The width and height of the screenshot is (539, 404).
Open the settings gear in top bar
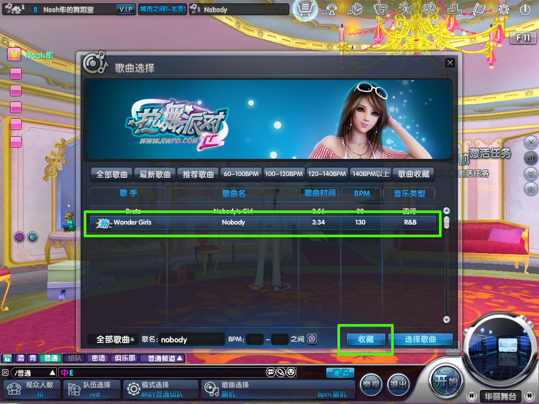504,9
